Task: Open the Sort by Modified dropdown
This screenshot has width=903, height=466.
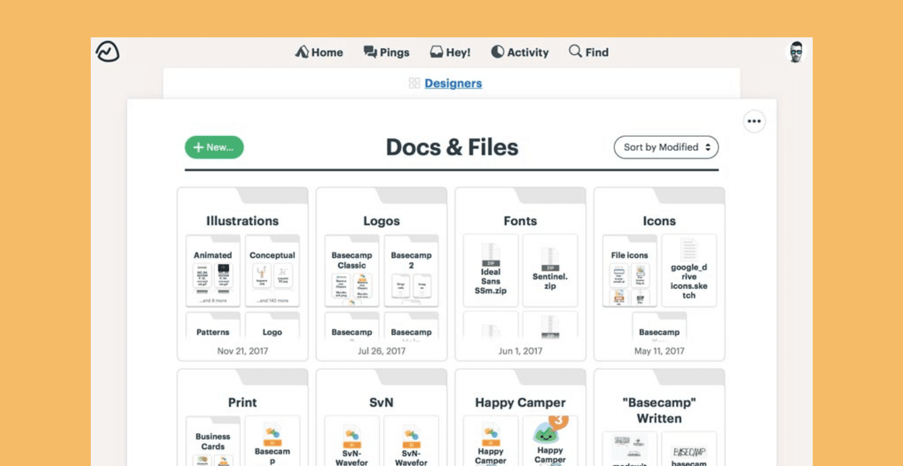Action: 665,147
